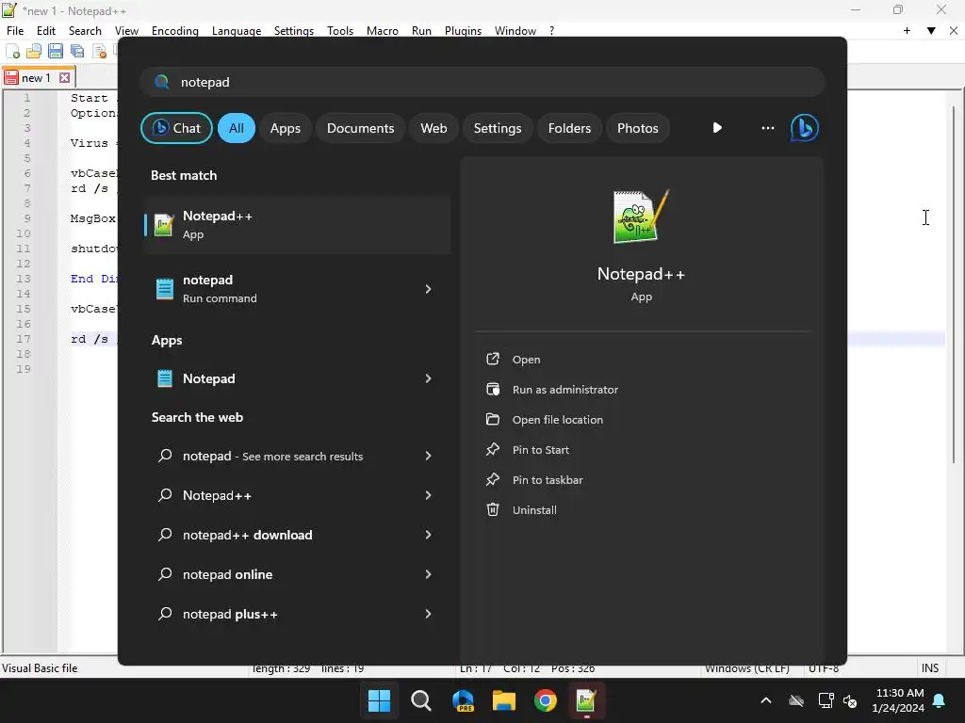Click the Open file toolbar icon
Viewport: 965px width, 723px height.
point(34,51)
